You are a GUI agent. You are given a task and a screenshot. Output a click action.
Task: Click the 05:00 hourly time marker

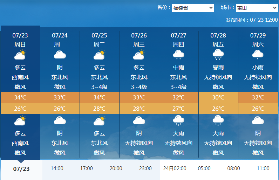(x=204, y=168)
